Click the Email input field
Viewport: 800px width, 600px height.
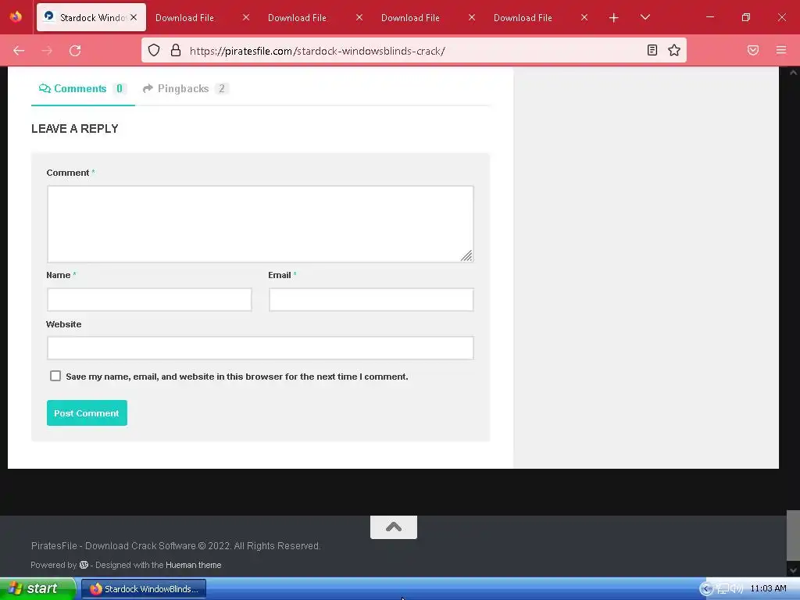371,299
